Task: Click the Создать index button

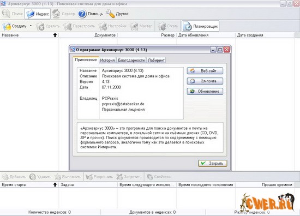Action: [x=14, y=26]
